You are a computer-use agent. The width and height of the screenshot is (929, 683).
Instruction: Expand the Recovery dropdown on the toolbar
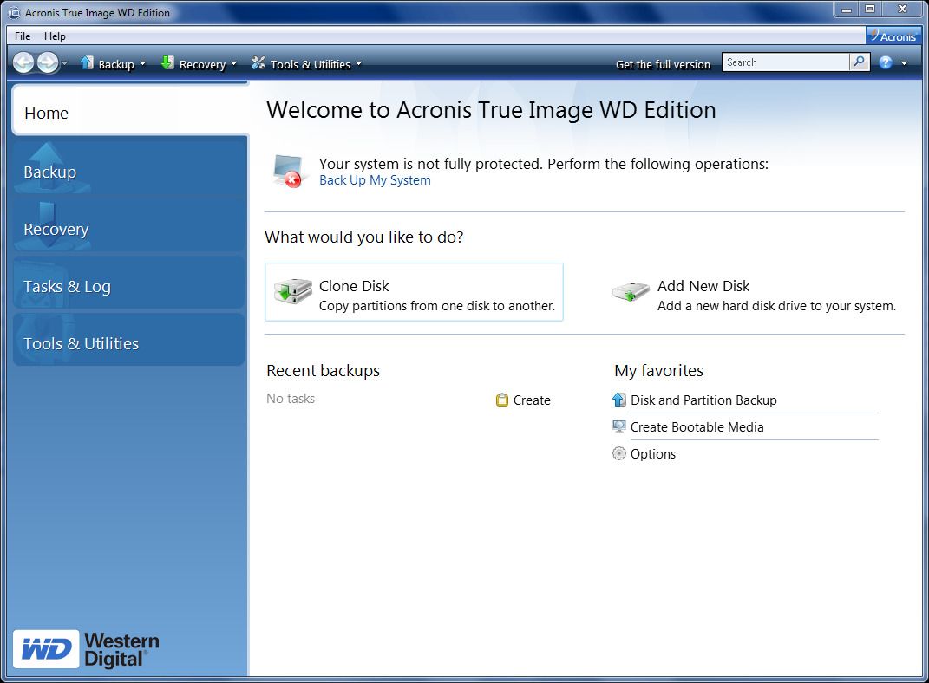pos(232,63)
